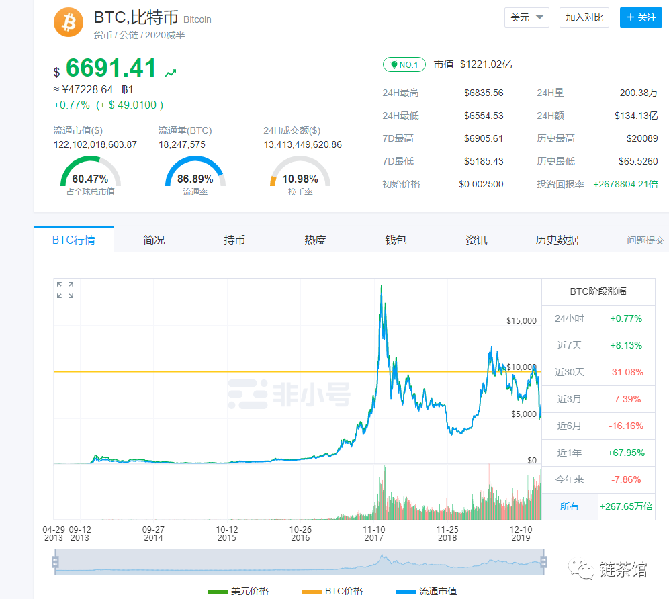Click the 122,102,018,603.87 market cap value
Screen dimensions: 669x599
tap(95, 144)
